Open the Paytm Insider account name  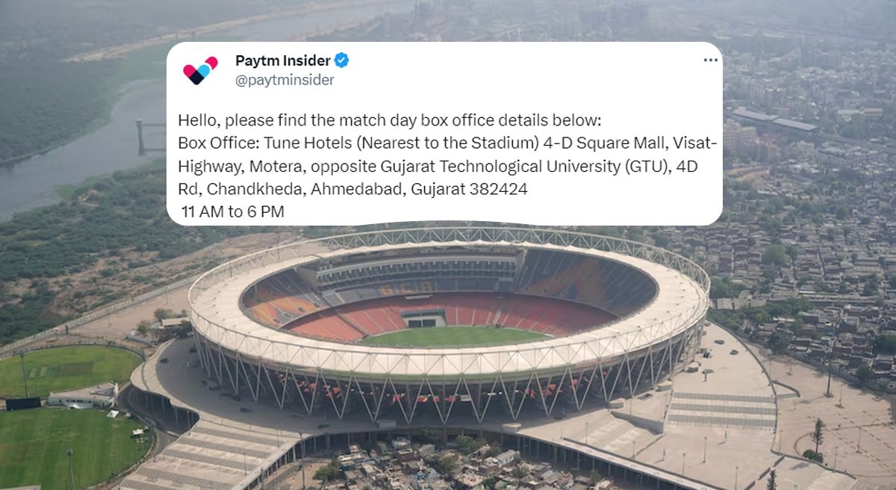pyautogui.click(x=282, y=61)
